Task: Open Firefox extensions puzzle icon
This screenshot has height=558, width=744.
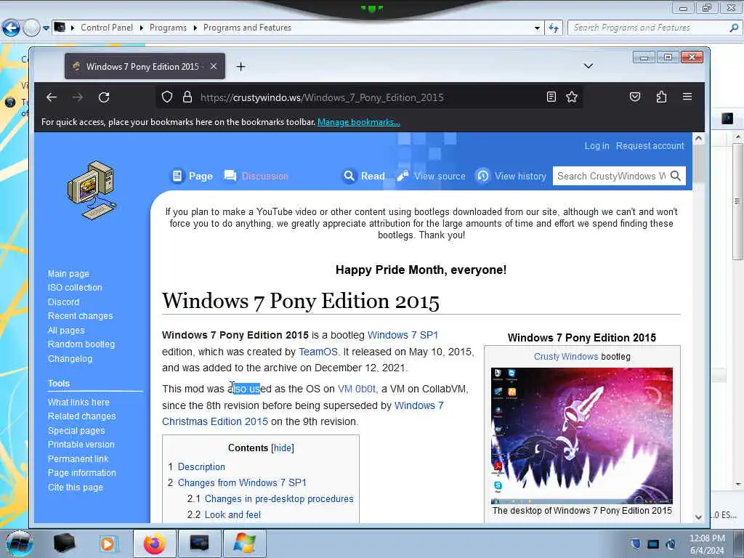Action: click(661, 97)
